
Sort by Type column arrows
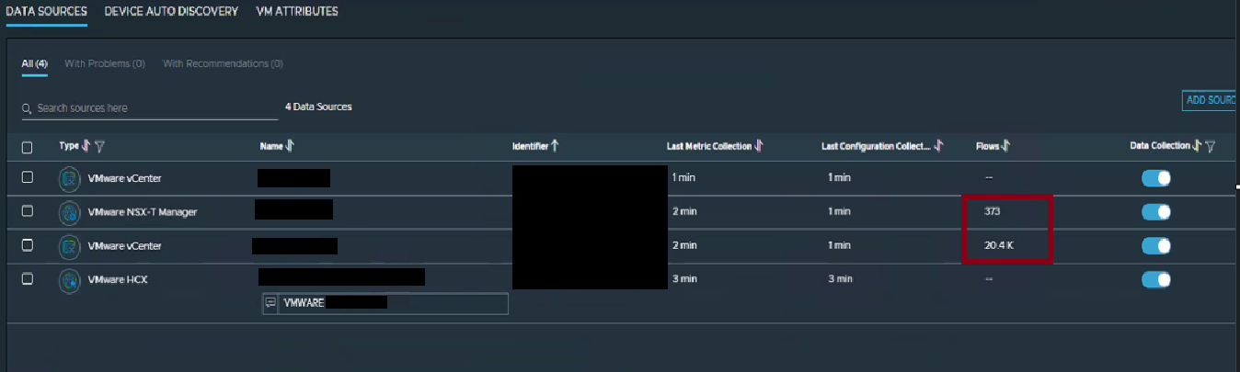[x=86, y=146]
